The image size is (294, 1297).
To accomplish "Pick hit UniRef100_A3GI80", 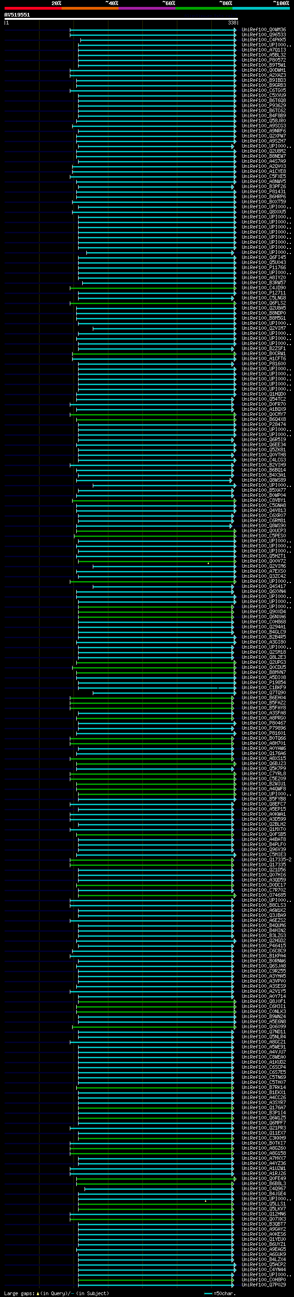I will point(263,642).
